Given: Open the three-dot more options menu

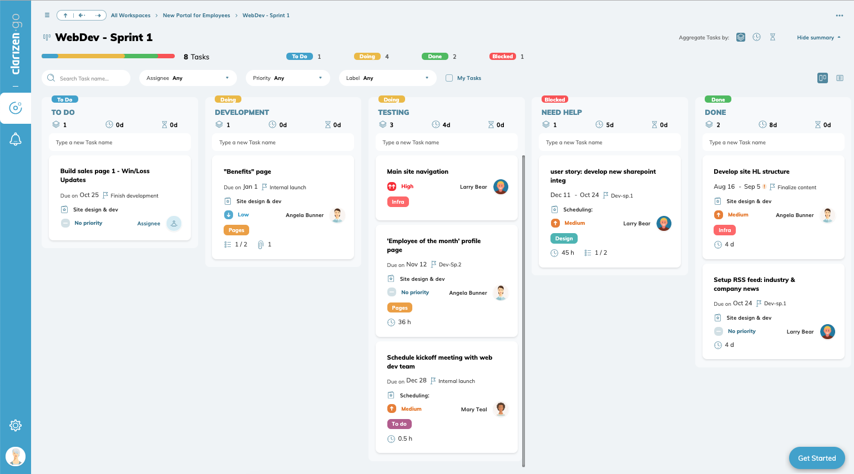Looking at the screenshot, I should [840, 16].
